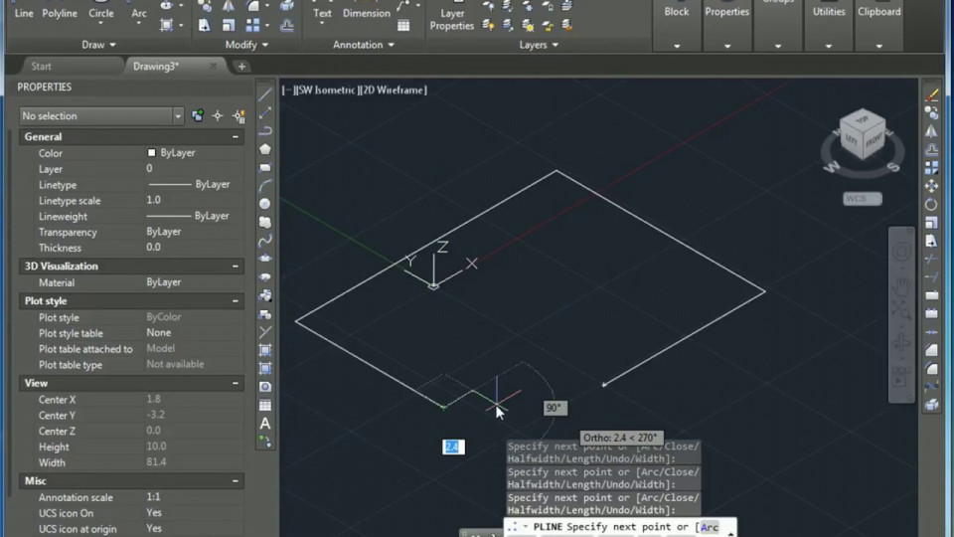Select Rectangle tool in vertical Draw toolbar

(264, 167)
